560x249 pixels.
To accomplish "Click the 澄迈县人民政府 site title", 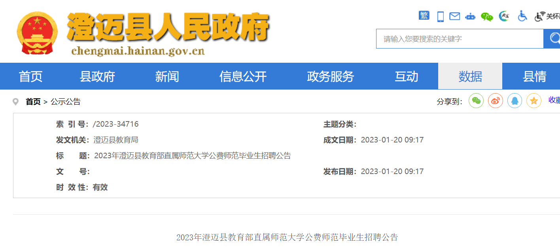I will 168,27.
